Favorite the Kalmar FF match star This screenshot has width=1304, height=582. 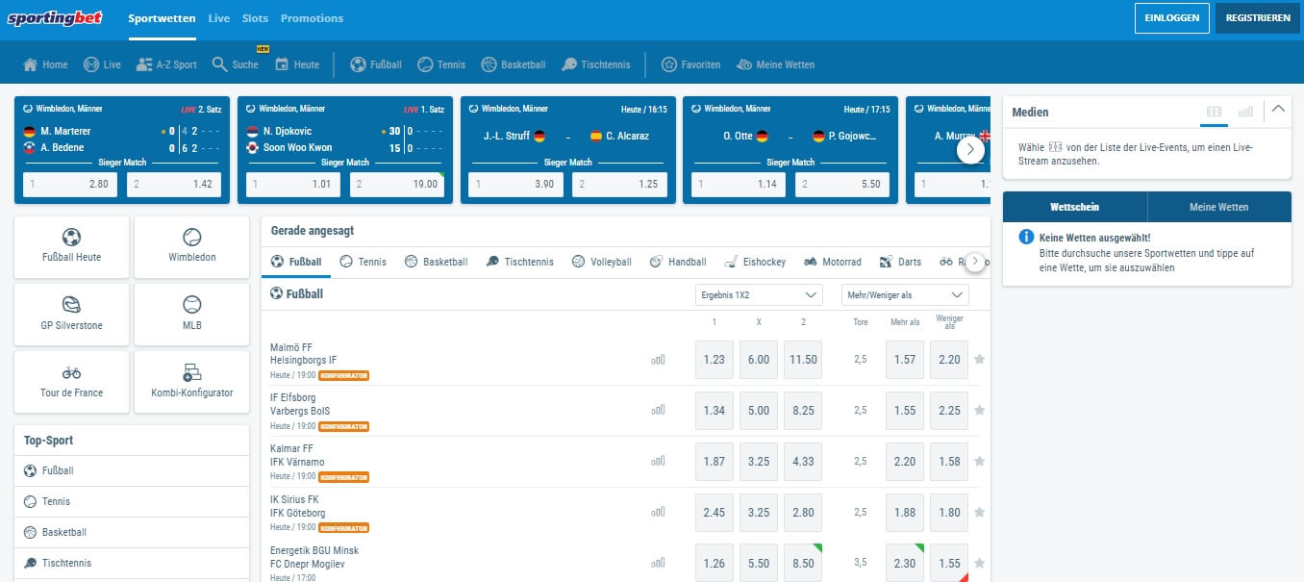979,461
